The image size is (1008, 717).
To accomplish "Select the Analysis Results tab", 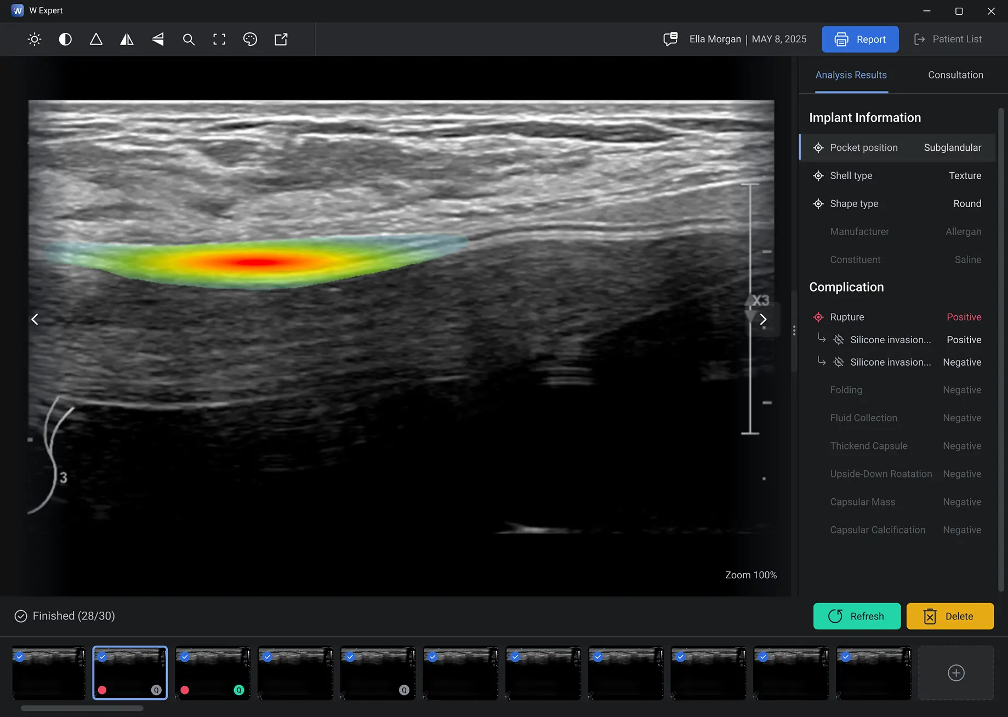I will 851,75.
